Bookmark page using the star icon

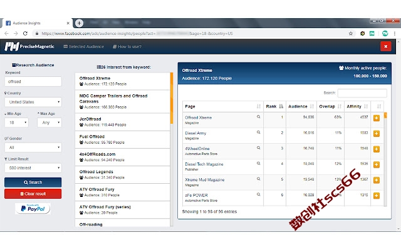click(351, 33)
